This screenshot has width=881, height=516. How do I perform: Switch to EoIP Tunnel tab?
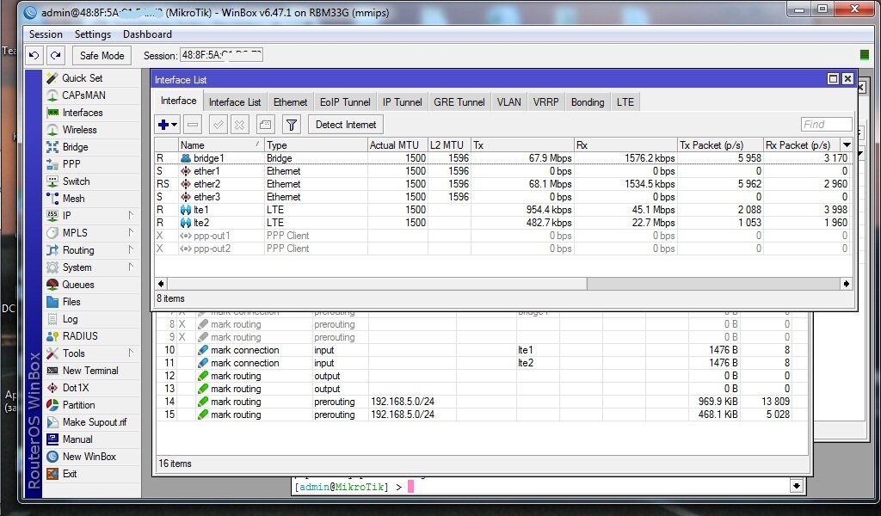345,102
